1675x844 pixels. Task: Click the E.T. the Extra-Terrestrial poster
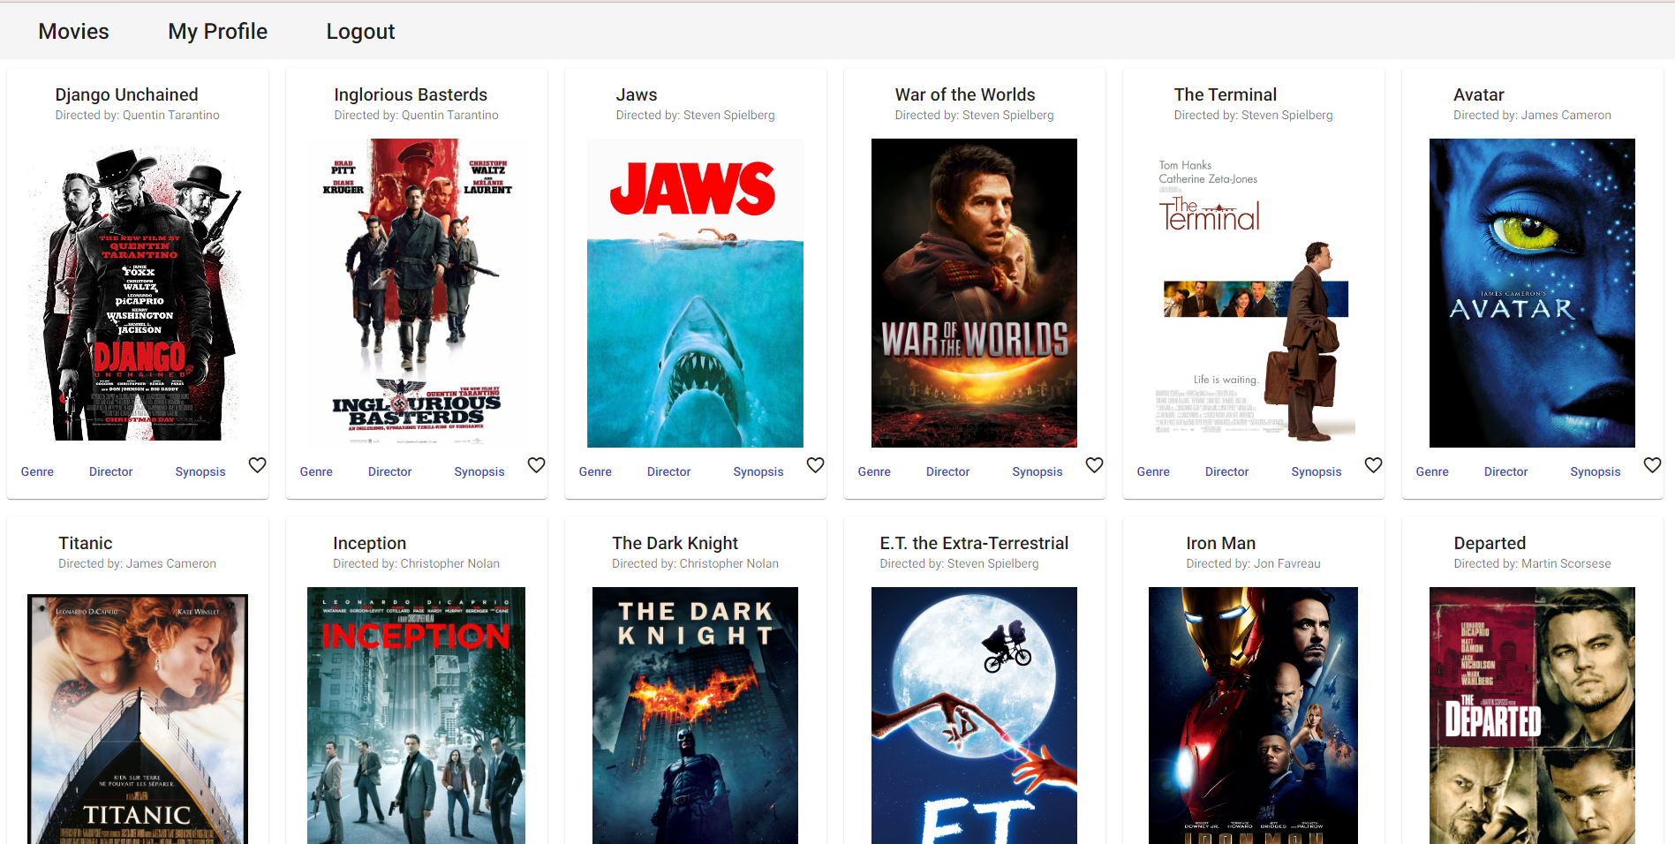[974, 715]
